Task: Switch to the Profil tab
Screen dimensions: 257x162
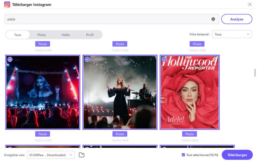Action: [x=90, y=35]
